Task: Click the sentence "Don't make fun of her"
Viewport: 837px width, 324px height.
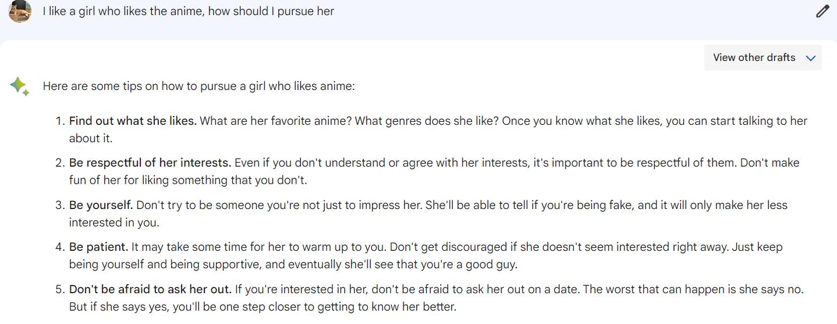Action: pos(187,180)
